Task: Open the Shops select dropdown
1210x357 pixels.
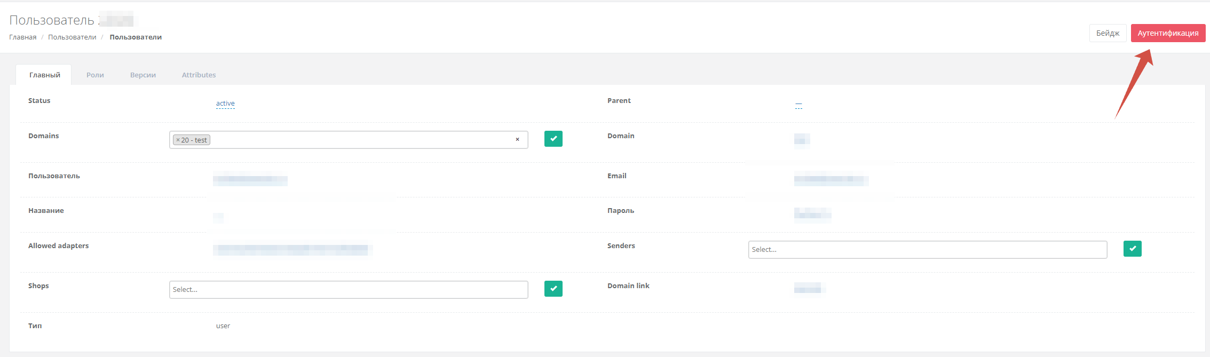Action: [x=349, y=290]
